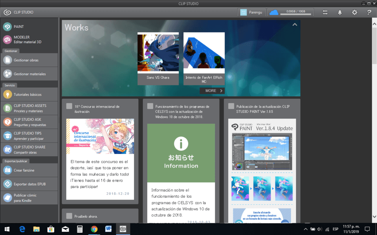Click the CLIP STUDIO logo in header
Screen dimensions: 377x235
click(x=7, y=12)
